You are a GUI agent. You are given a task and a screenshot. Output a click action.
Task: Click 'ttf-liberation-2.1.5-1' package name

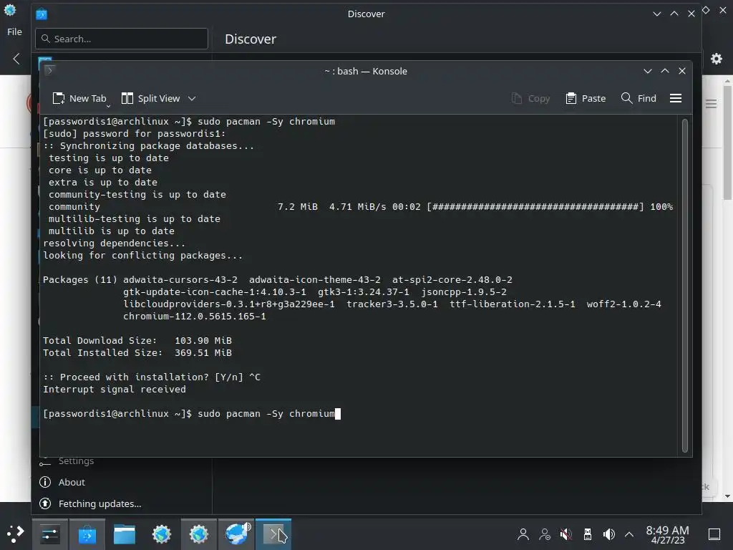[x=513, y=304]
